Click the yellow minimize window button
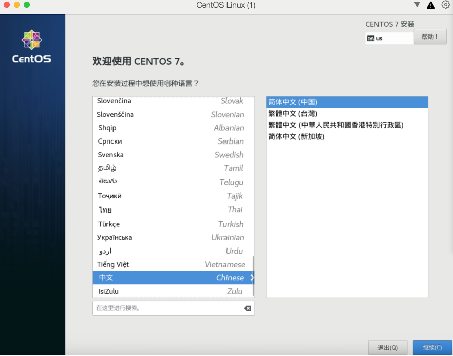 [17, 5]
